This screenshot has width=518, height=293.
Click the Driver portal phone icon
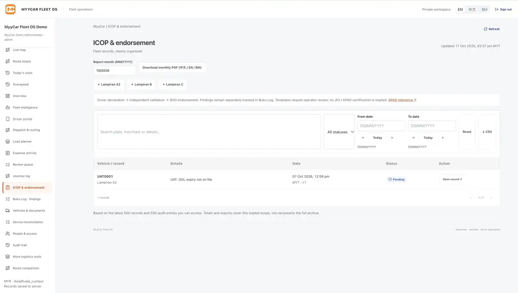pyautogui.click(x=8, y=119)
